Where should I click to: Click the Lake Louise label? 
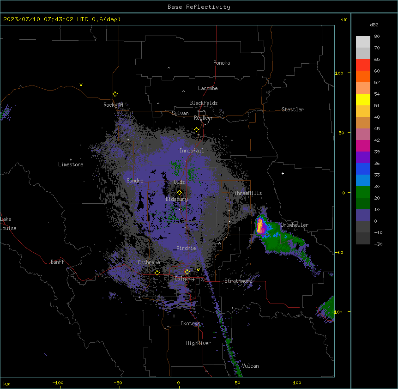pos(8,224)
